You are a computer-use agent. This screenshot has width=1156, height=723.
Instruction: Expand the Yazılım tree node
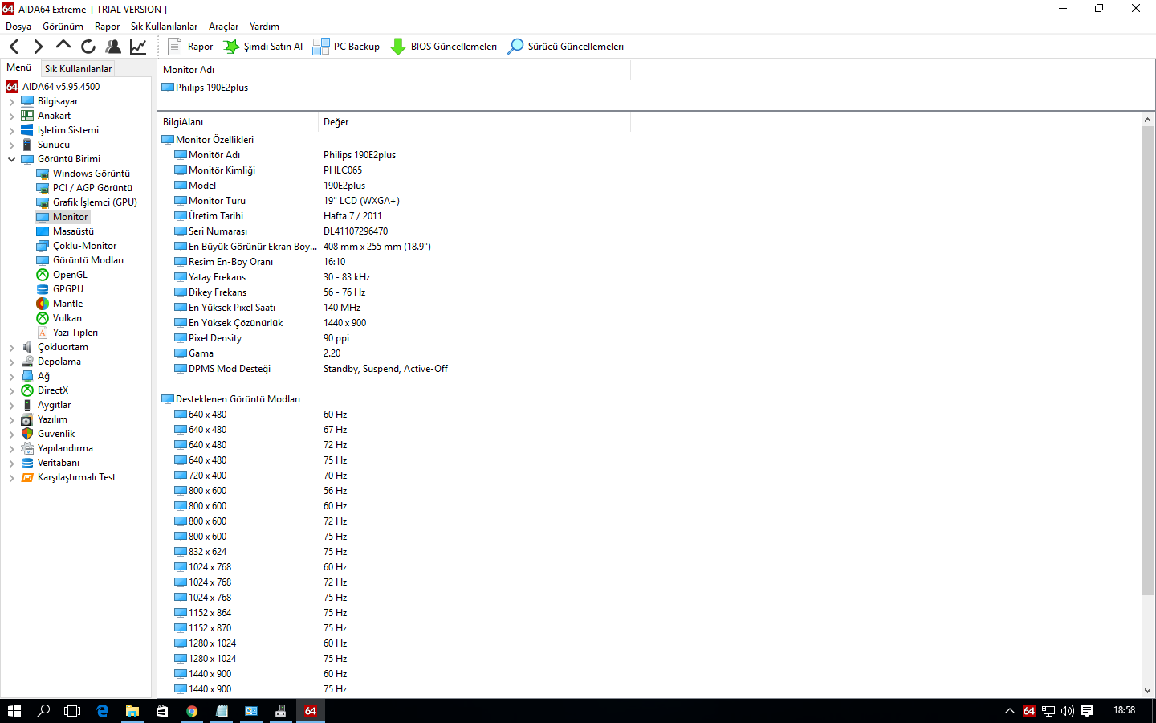[x=11, y=420]
